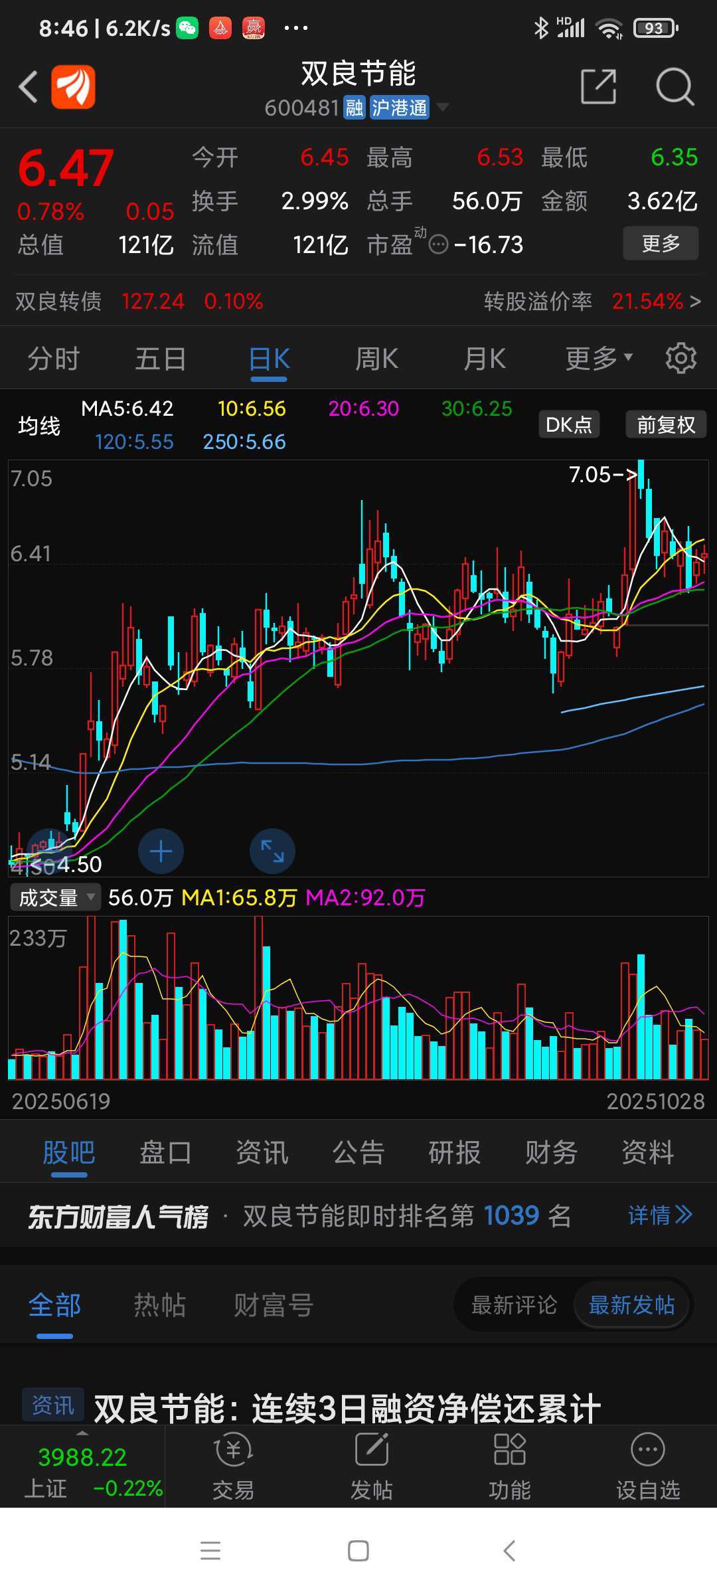Tap the Android home square button
The width and height of the screenshot is (717, 1594).
point(358,1551)
